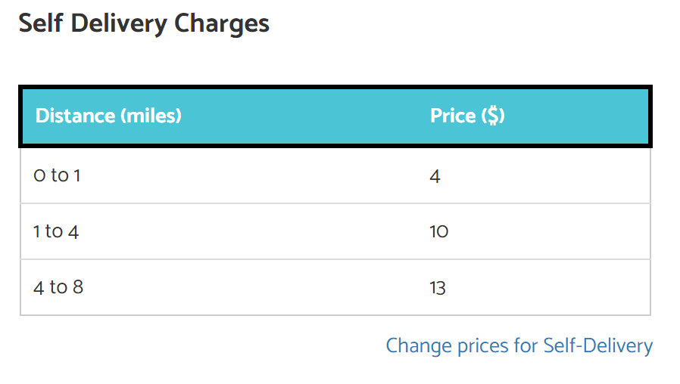Click the ($) symbol in price header

point(493,116)
